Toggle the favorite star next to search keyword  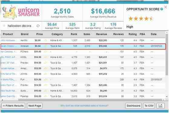pyautogui.click(x=4, y=26)
